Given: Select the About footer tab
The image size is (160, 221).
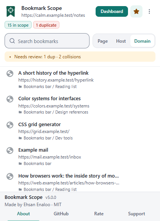Looking at the screenshot, I should pyautogui.click(x=23, y=214).
